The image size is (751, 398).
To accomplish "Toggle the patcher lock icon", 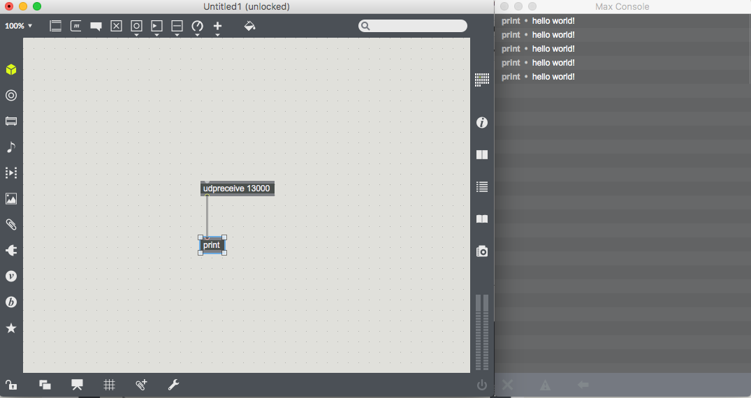I will 11,385.
